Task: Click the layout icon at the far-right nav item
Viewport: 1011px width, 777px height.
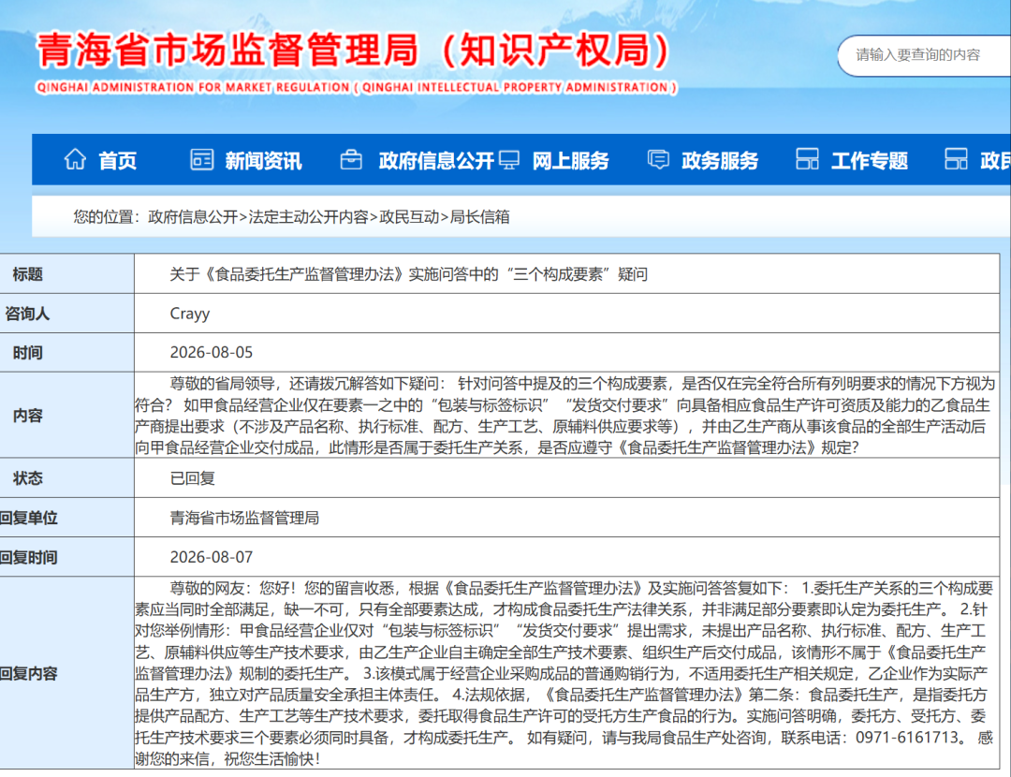Action: [956, 159]
